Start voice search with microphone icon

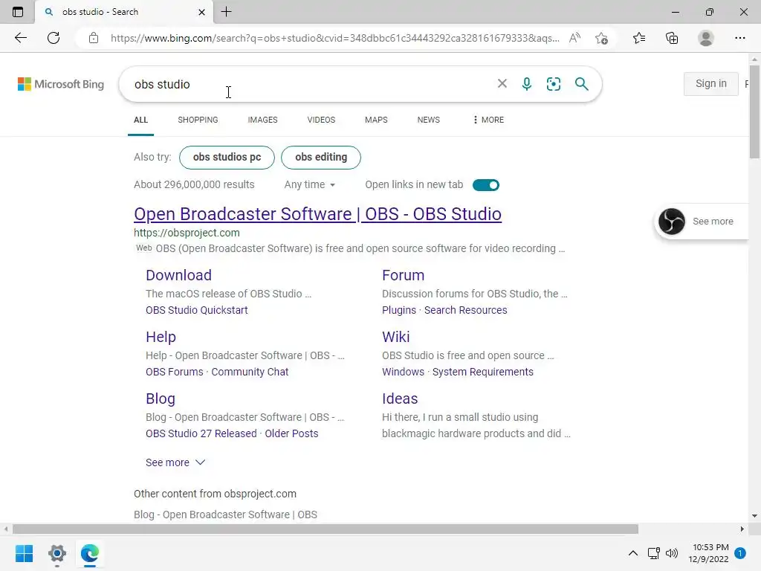point(527,84)
